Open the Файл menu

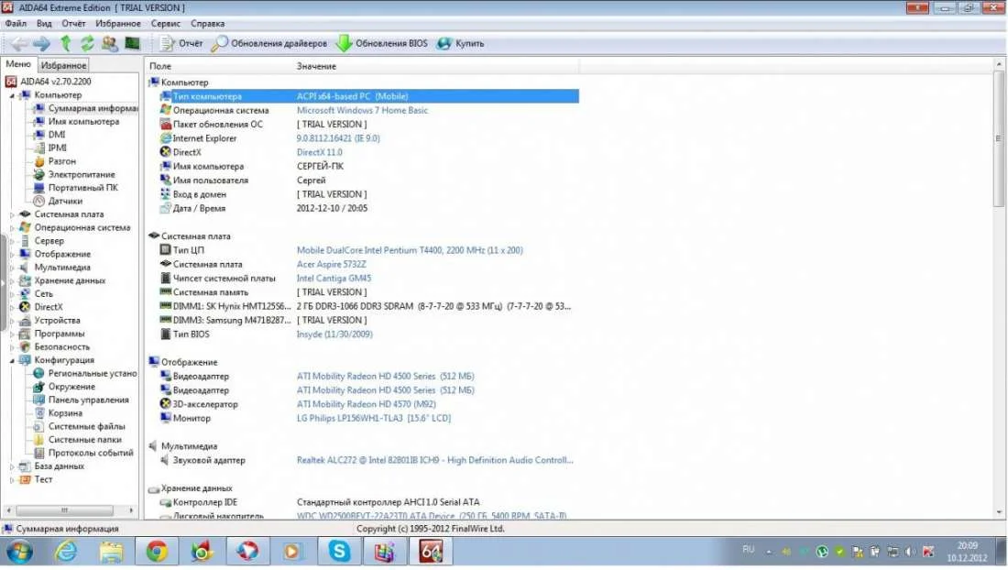click(x=16, y=23)
